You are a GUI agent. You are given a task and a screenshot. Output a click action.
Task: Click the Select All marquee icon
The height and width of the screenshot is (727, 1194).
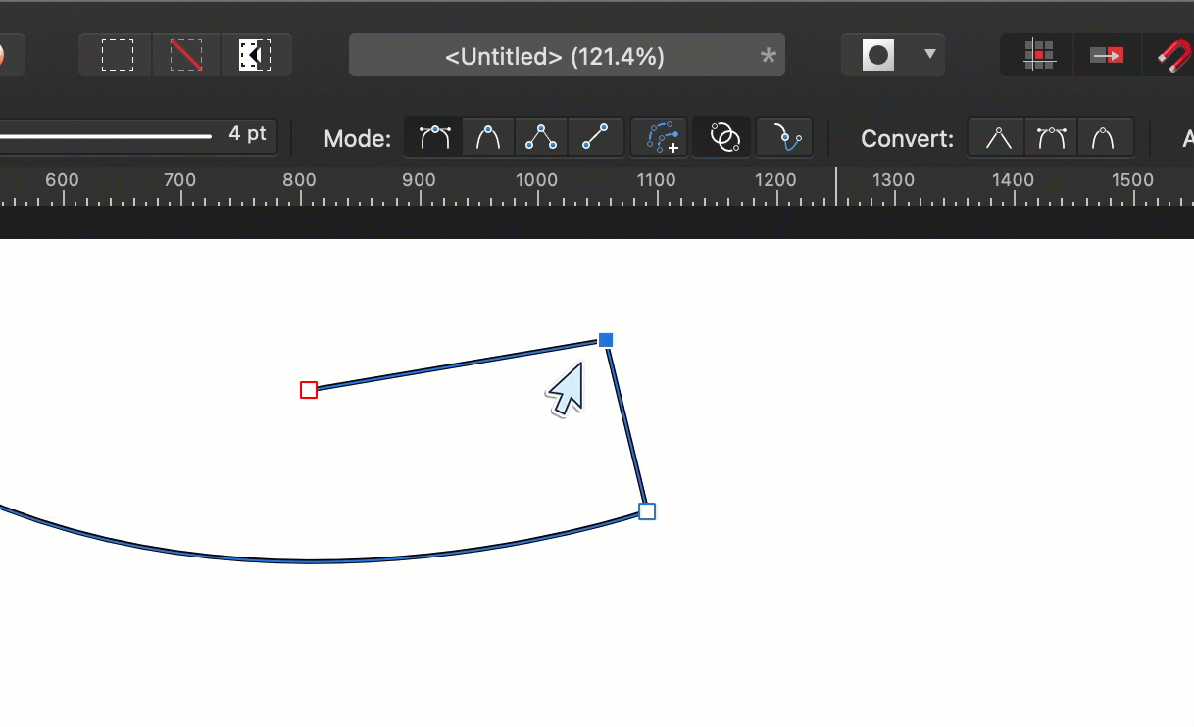tap(117, 56)
